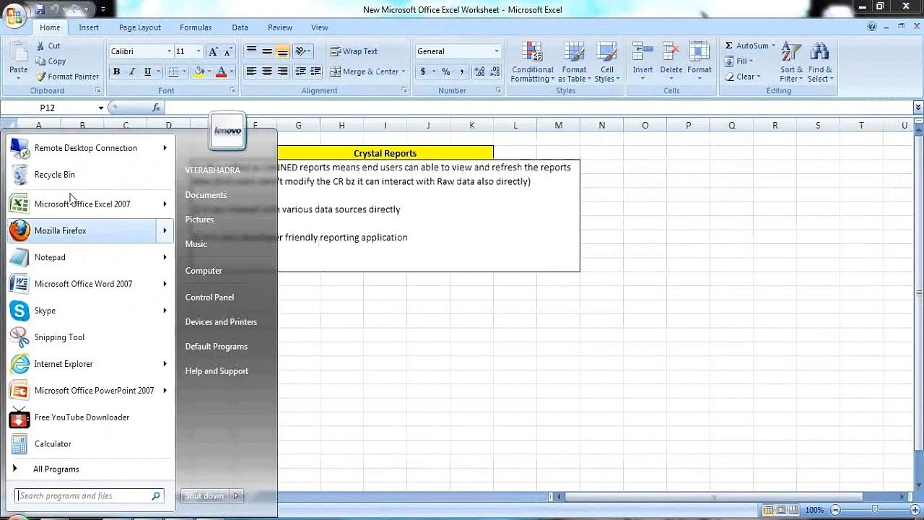
Task: Increase font size with Grow Font
Action: 213,51
